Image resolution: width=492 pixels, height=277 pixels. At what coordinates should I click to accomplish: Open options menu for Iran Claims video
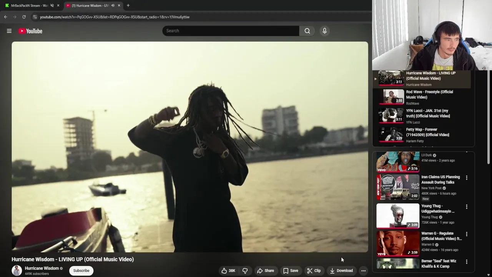pyautogui.click(x=467, y=178)
